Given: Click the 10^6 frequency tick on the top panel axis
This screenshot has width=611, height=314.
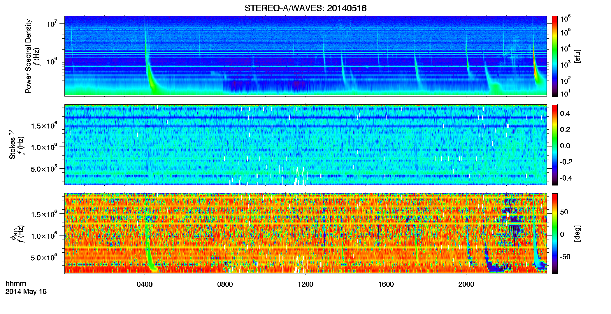Looking at the screenshot, I should [52, 61].
